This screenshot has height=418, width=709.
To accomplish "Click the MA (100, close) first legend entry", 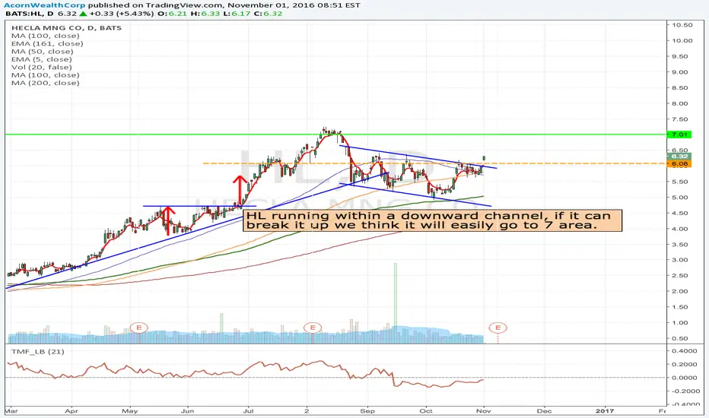I will tap(45, 36).
